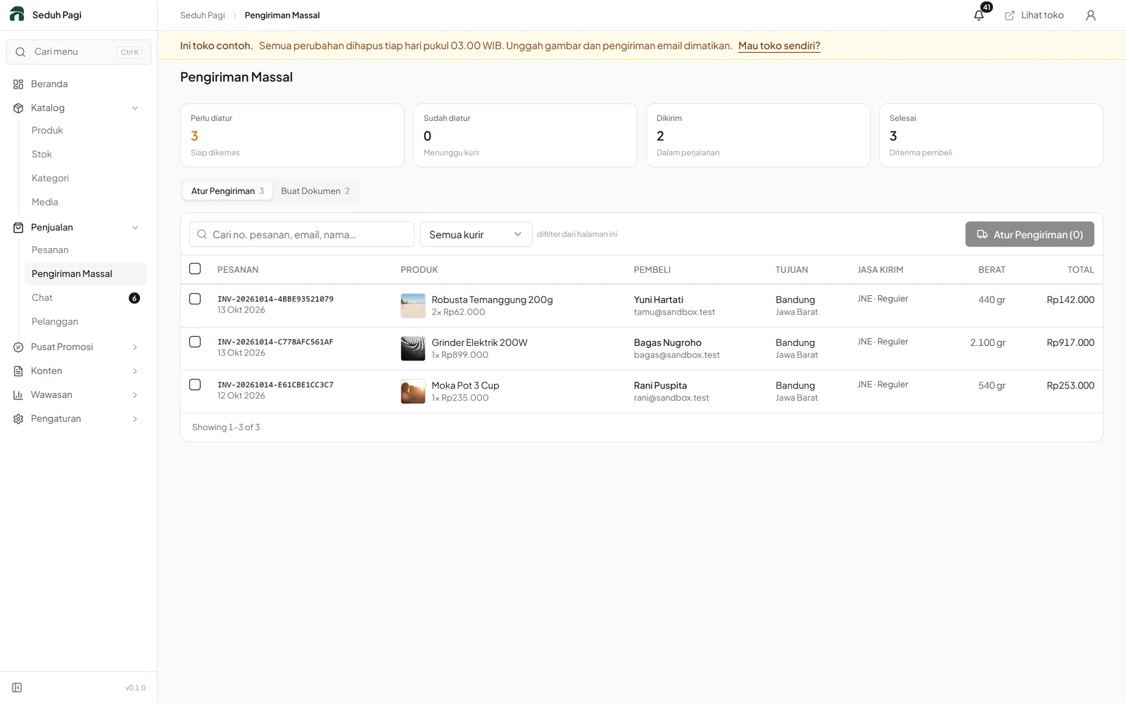Click the Konten document icon

pos(18,371)
